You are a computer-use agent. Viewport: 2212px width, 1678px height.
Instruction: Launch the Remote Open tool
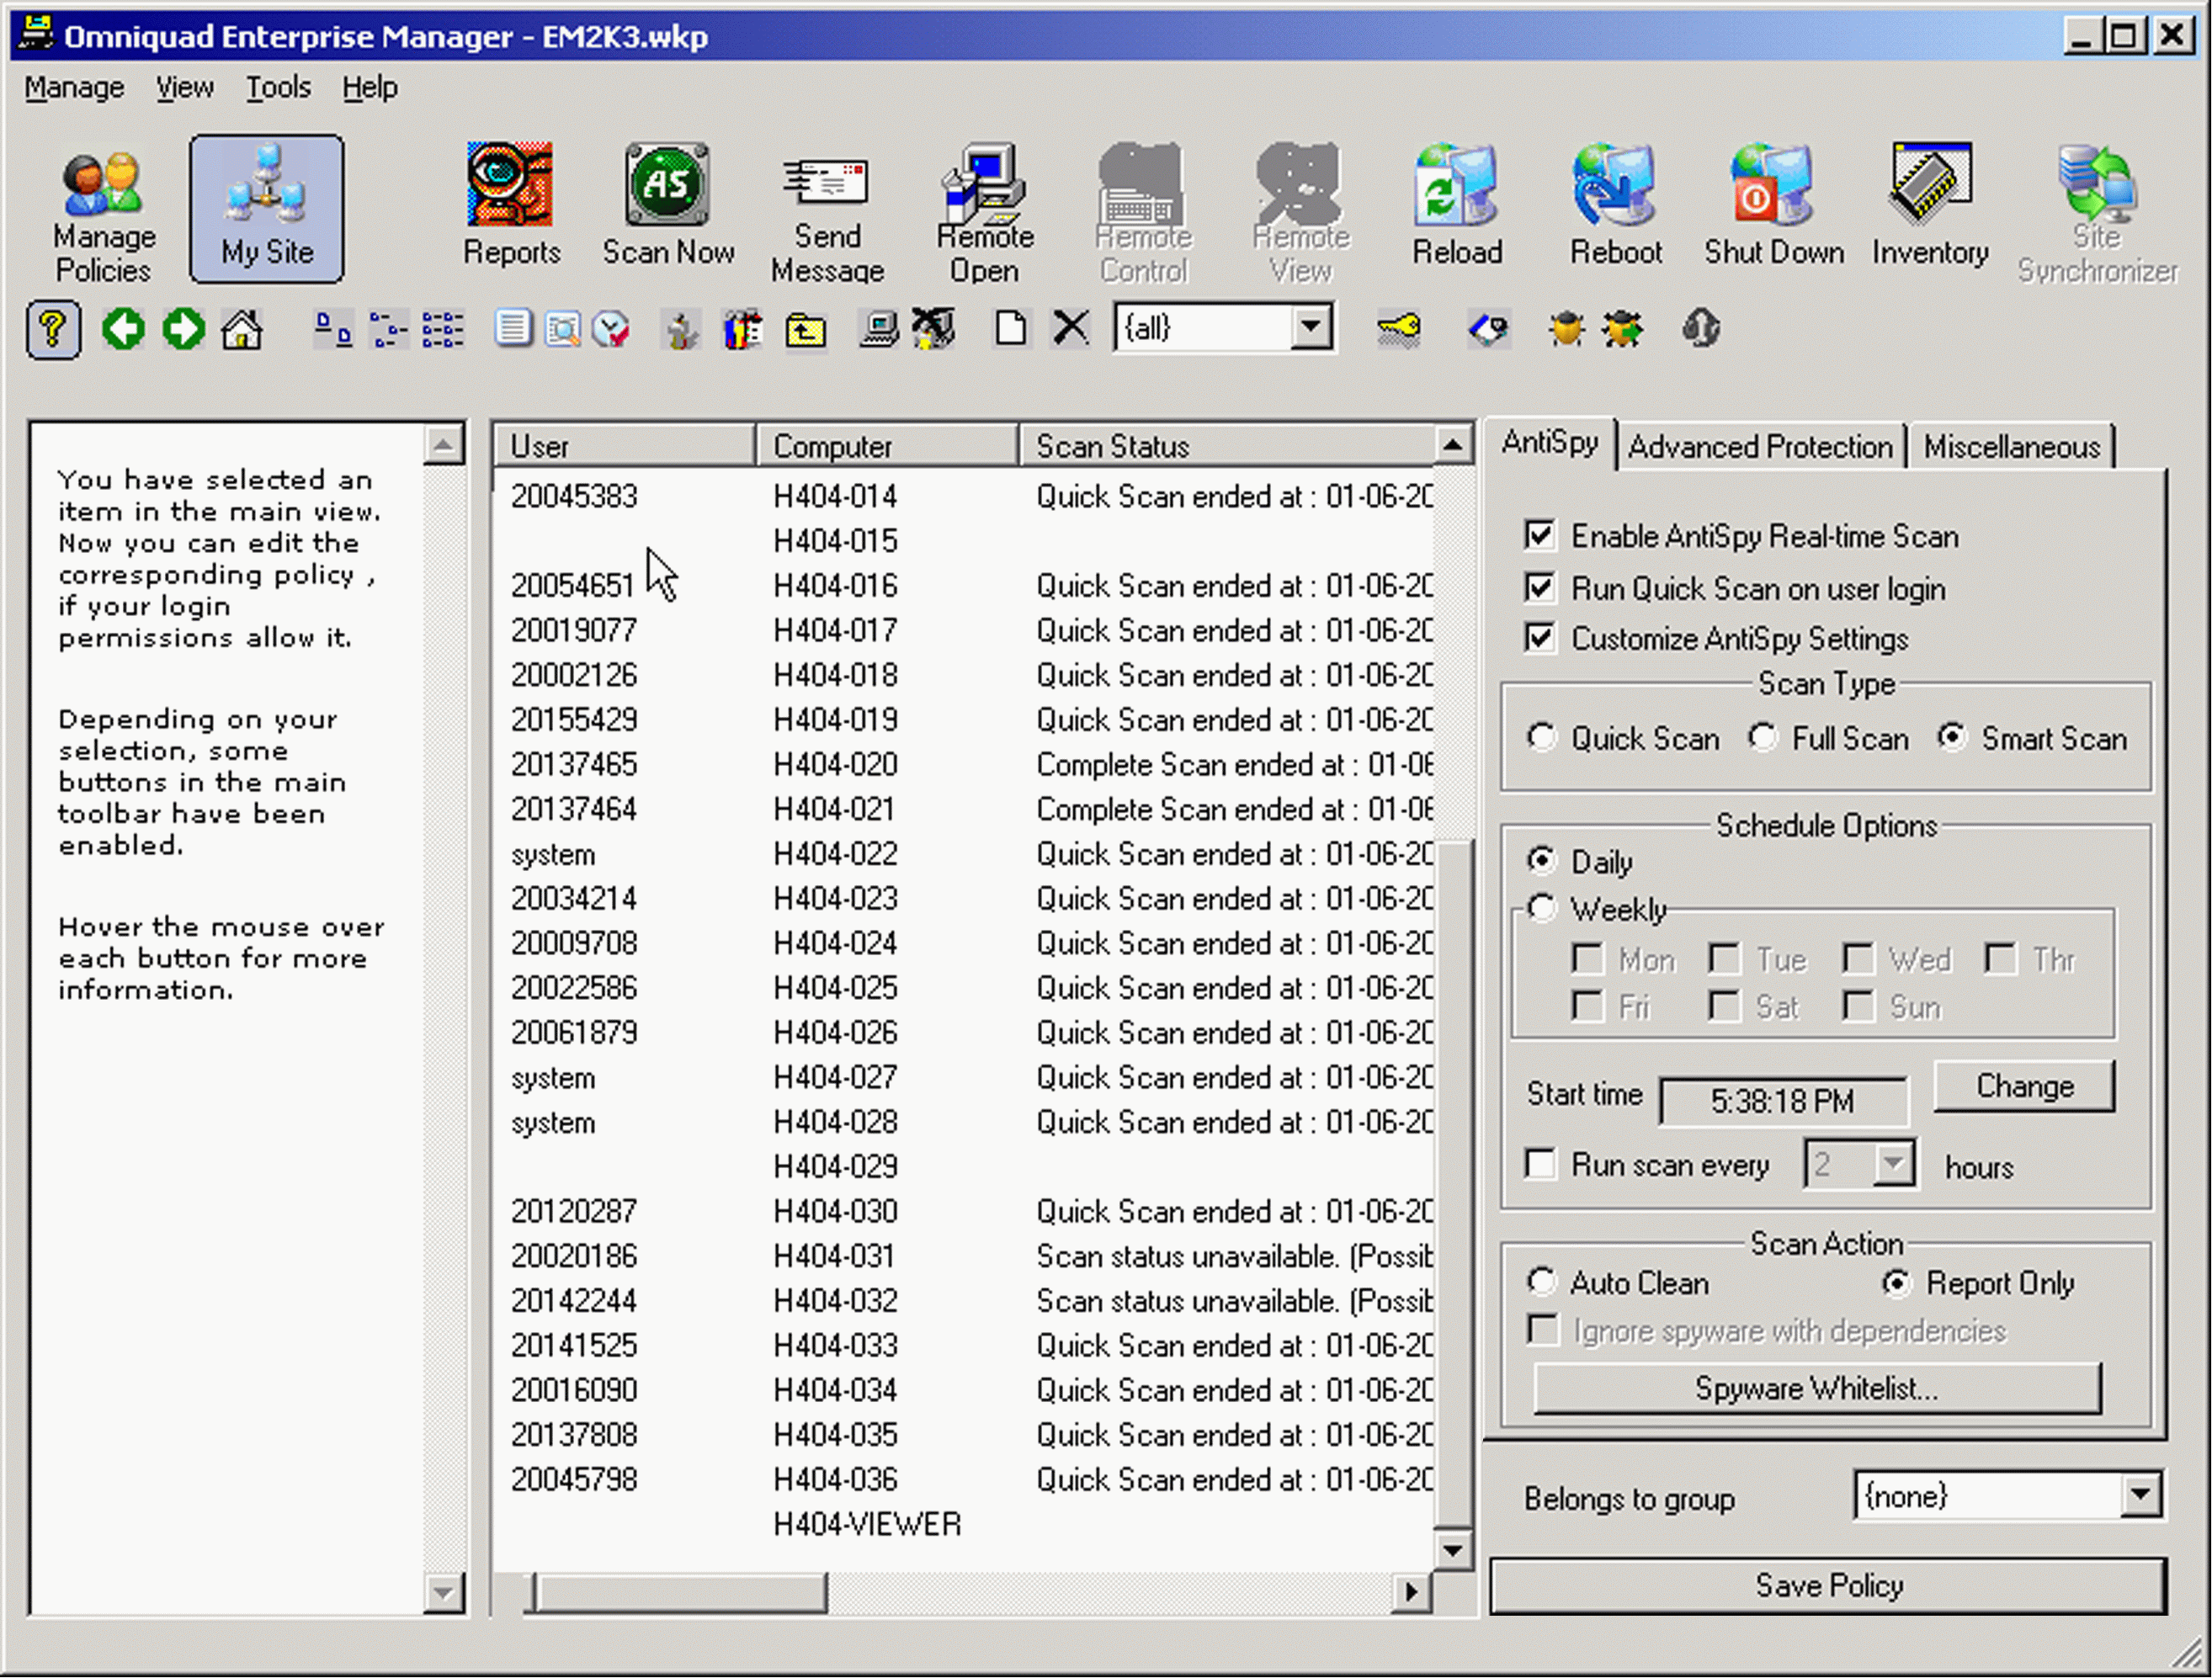pos(985,214)
